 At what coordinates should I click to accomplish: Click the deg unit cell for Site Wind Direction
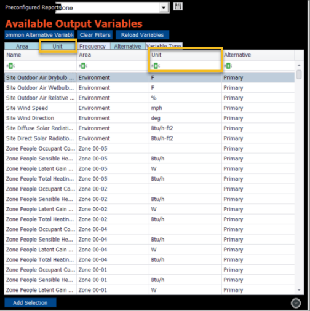(x=185, y=118)
